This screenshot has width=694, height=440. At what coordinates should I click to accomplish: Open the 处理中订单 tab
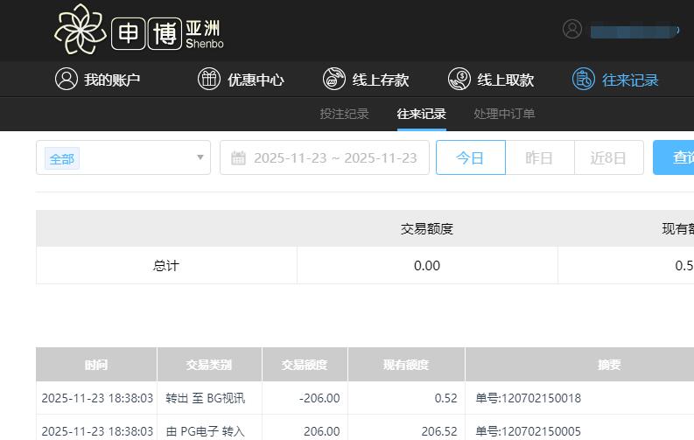(x=504, y=114)
